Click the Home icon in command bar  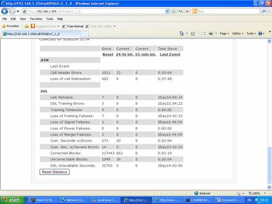click(181, 33)
